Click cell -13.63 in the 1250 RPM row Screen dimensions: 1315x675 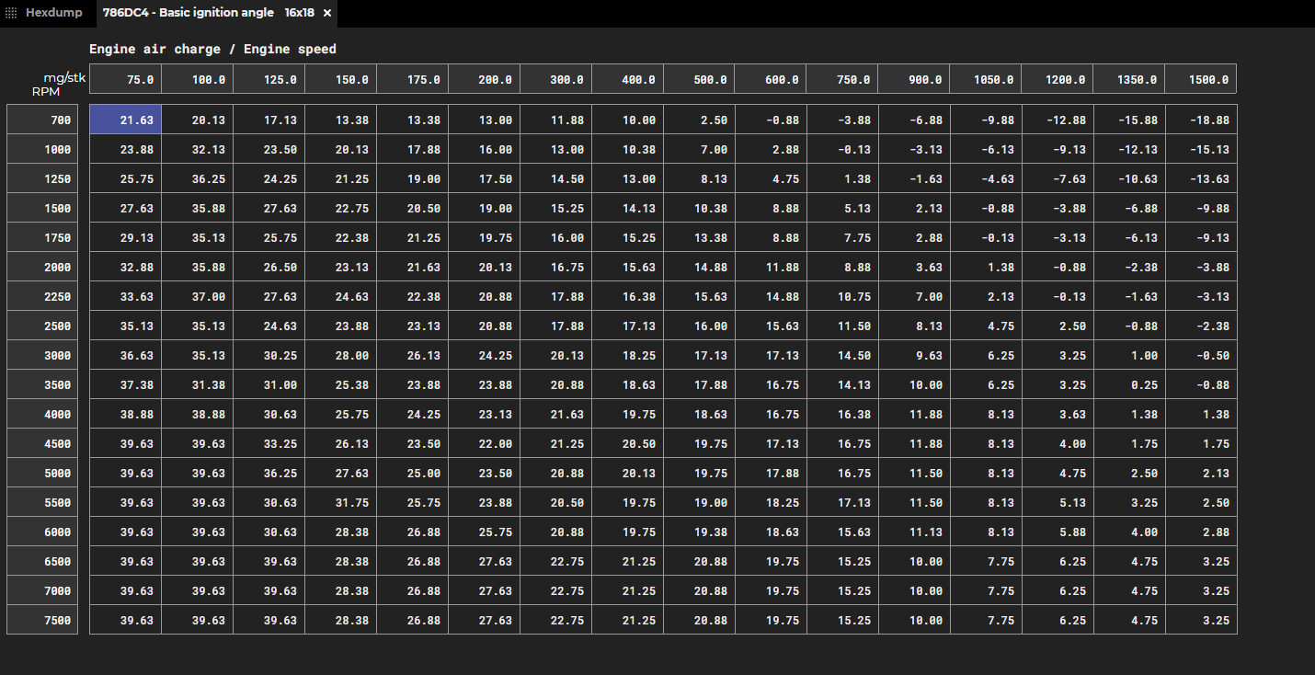tap(1201, 178)
